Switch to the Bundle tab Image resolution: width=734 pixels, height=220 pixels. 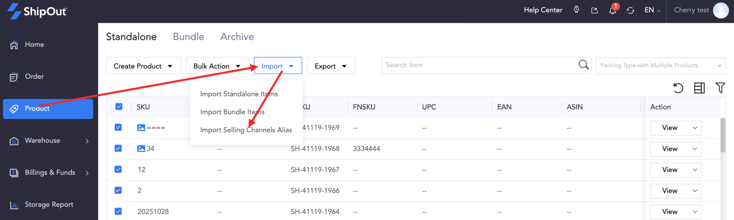pos(189,36)
